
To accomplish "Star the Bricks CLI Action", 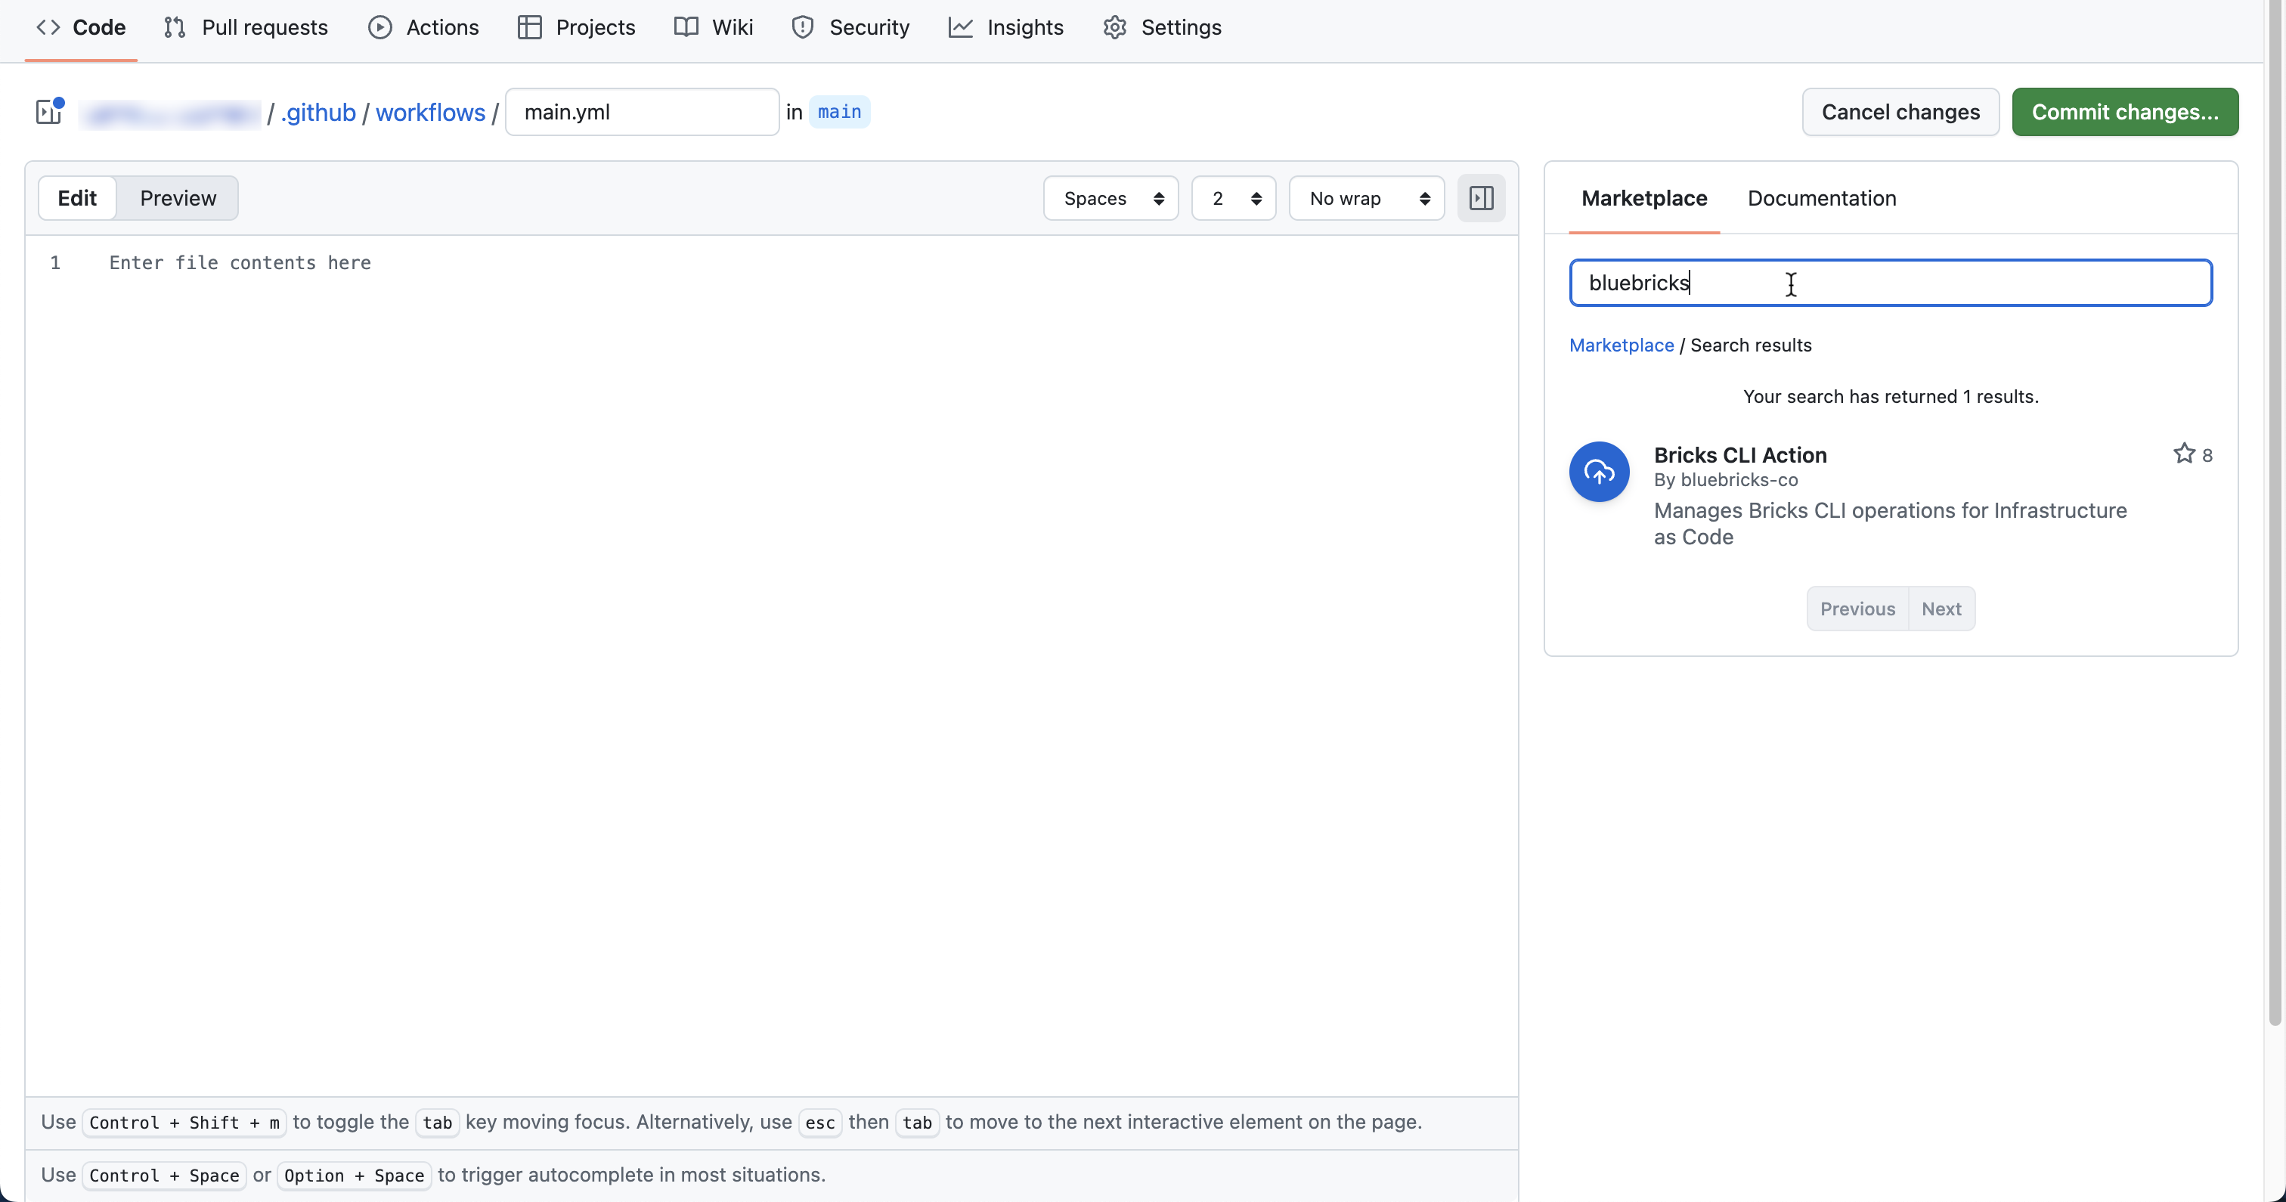I will click(x=2184, y=454).
